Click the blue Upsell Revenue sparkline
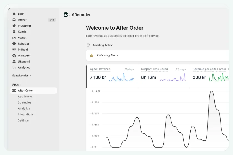 pyautogui.click(x=121, y=77)
